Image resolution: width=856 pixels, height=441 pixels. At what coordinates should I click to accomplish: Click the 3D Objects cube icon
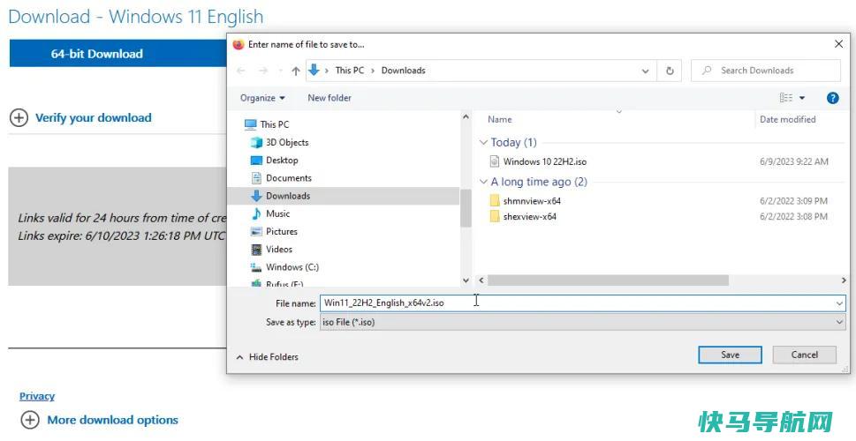(256, 142)
